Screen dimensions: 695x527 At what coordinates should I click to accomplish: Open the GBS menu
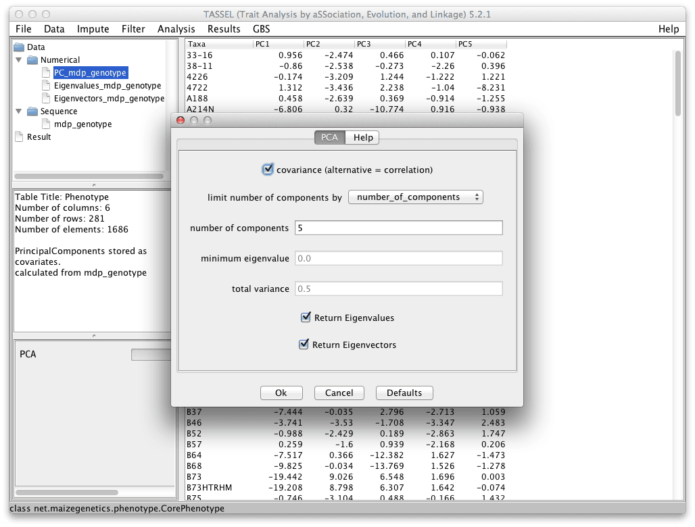(262, 29)
